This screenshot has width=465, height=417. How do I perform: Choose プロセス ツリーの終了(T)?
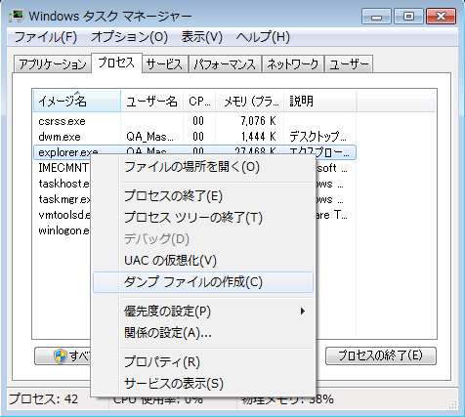203,218
